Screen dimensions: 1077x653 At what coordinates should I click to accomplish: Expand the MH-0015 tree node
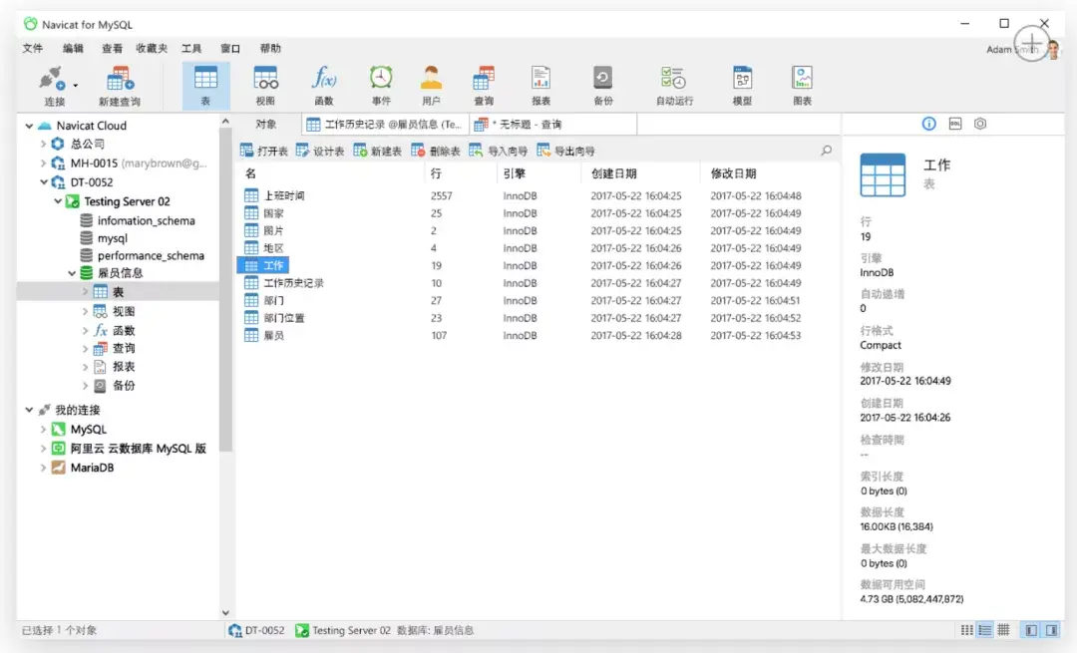click(x=43, y=163)
